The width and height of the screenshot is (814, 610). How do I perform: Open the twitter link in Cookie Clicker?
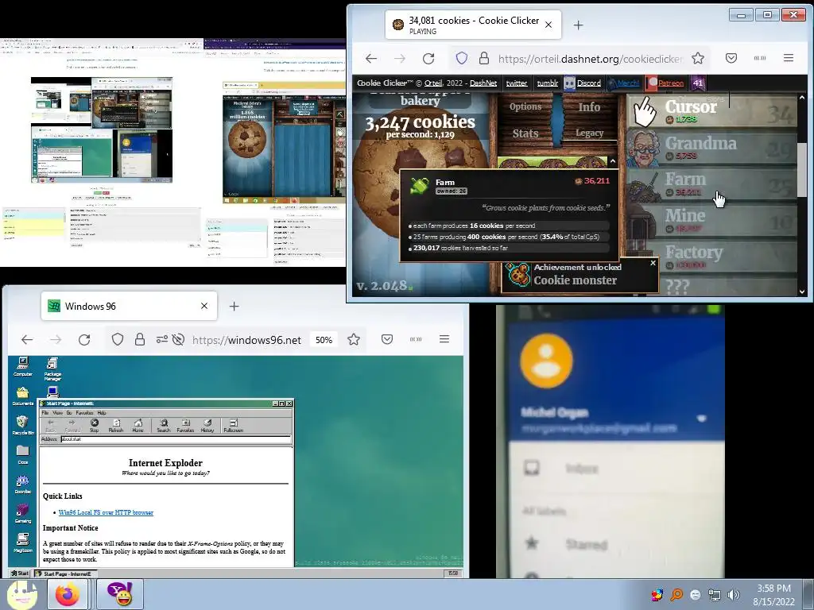coord(517,83)
